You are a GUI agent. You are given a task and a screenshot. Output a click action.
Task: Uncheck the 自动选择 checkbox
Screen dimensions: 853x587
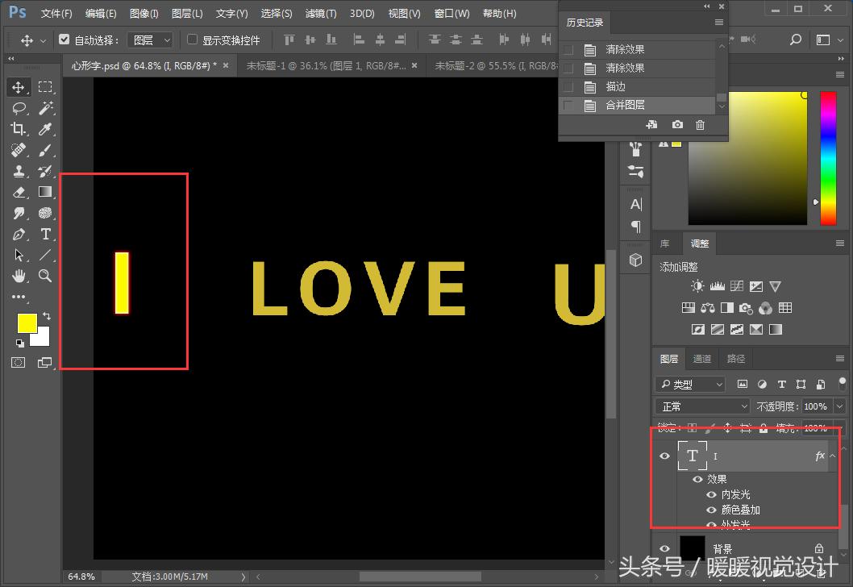(x=64, y=40)
